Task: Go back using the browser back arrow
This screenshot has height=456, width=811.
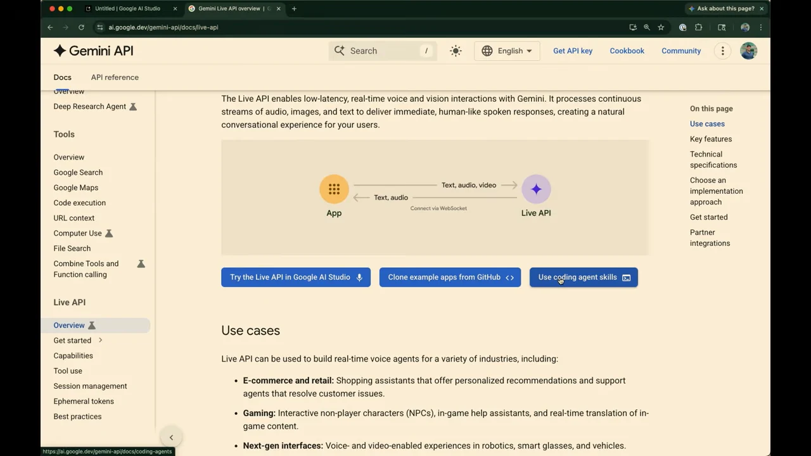Action: tap(50, 27)
